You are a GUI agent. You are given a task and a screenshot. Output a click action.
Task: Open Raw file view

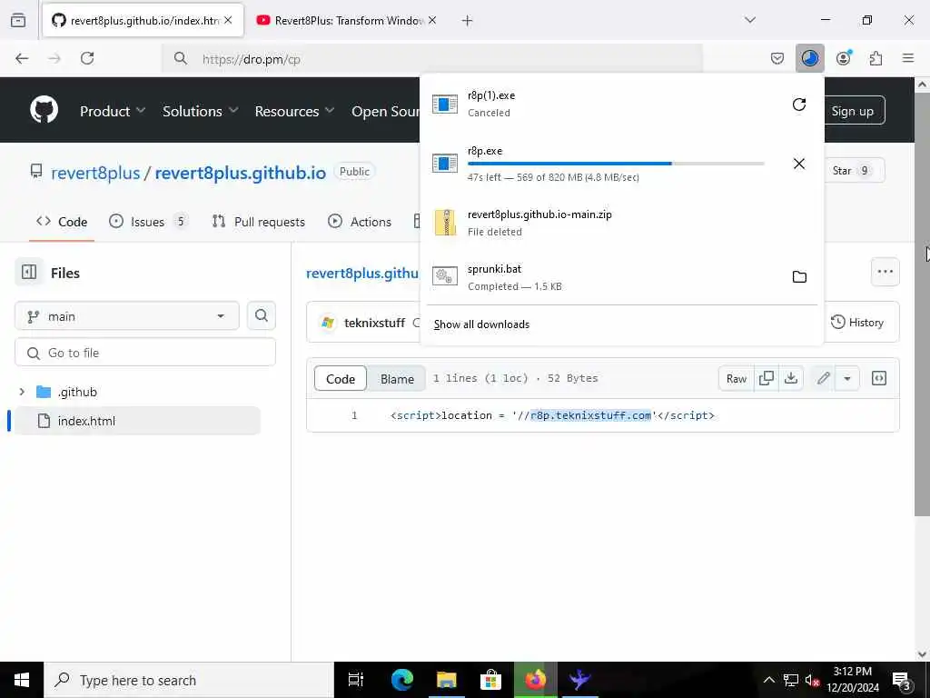736,379
